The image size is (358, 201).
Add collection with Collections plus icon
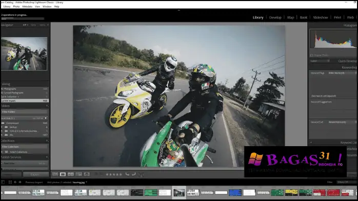[47, 140]
